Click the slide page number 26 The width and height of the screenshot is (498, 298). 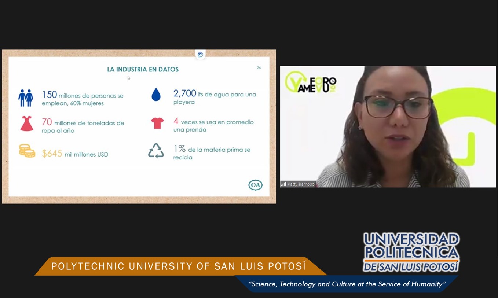259,68
